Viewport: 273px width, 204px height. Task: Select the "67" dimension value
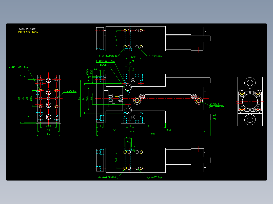pos(149,125)
